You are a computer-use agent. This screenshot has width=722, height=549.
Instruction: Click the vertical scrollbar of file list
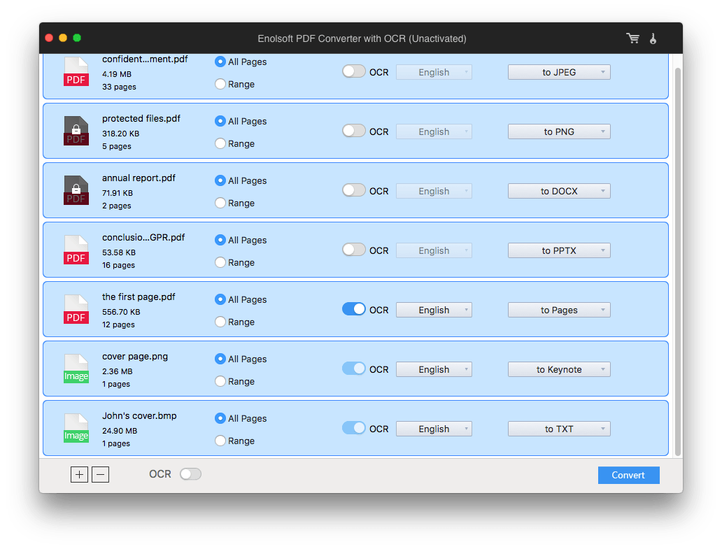tap(677, 262)
